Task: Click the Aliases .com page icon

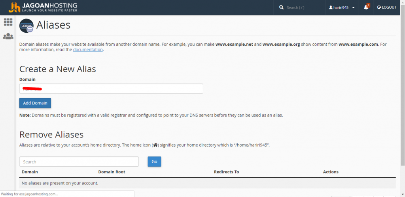Action: tap(26, 26)
